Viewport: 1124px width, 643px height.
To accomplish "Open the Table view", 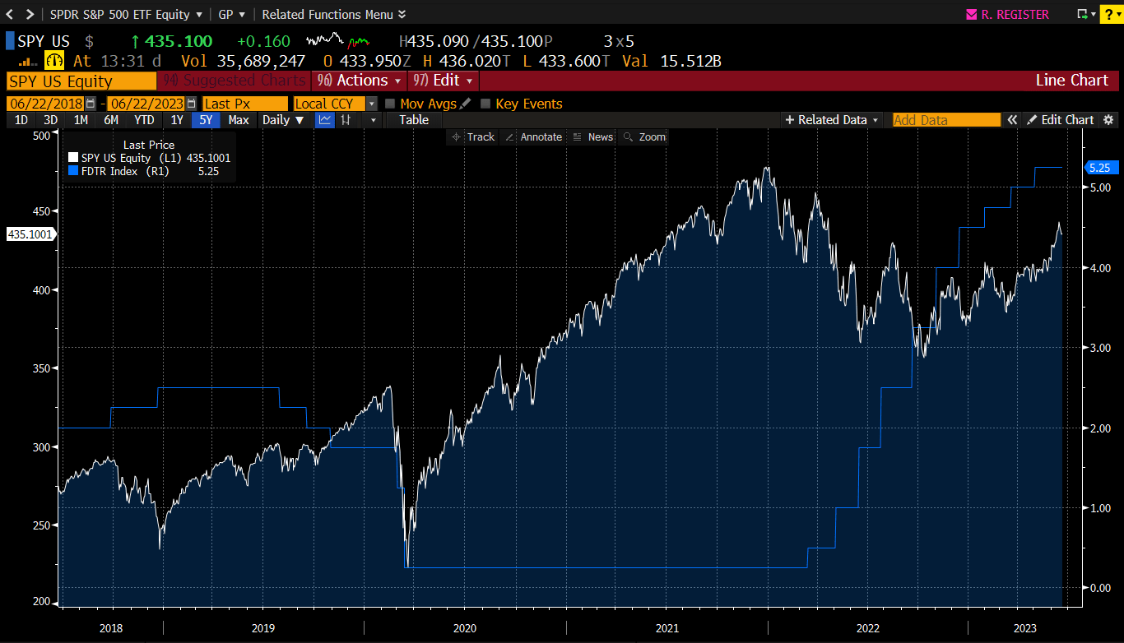I will tap(413, 119).
